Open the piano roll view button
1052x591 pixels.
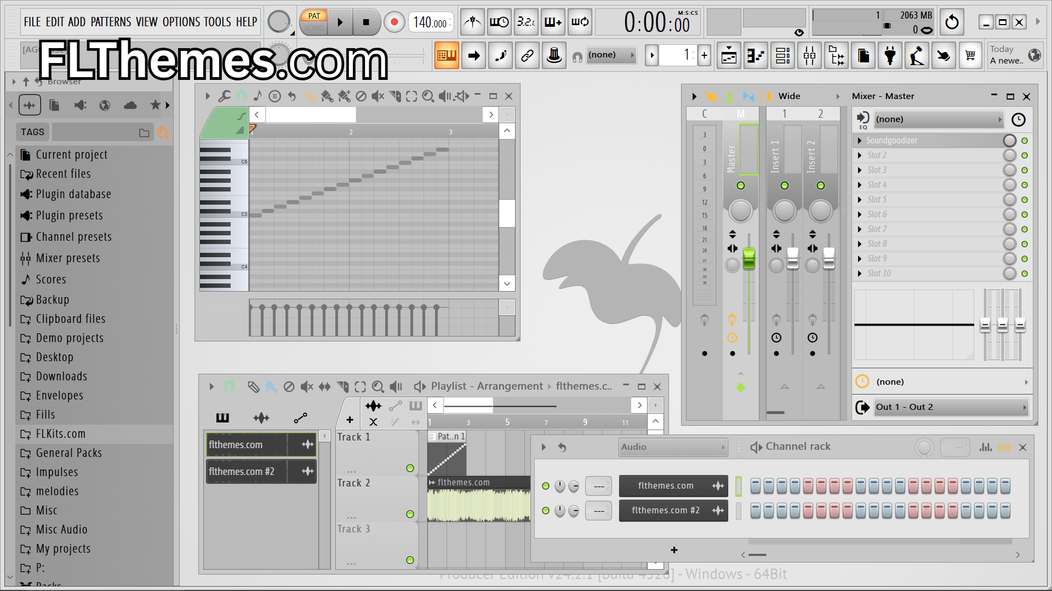click(756, 55)
